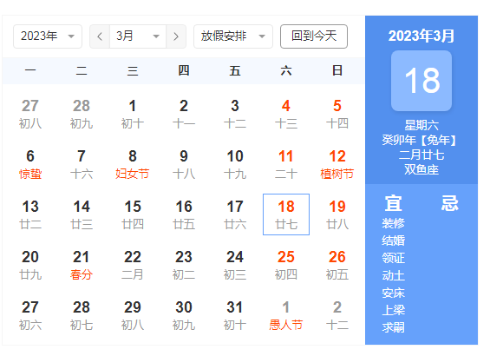Open the 放假安排 holiday dropdown

pos(233,36)
